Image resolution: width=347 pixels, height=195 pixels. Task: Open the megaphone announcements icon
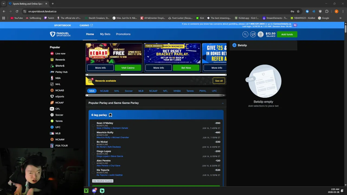point(253,34)
